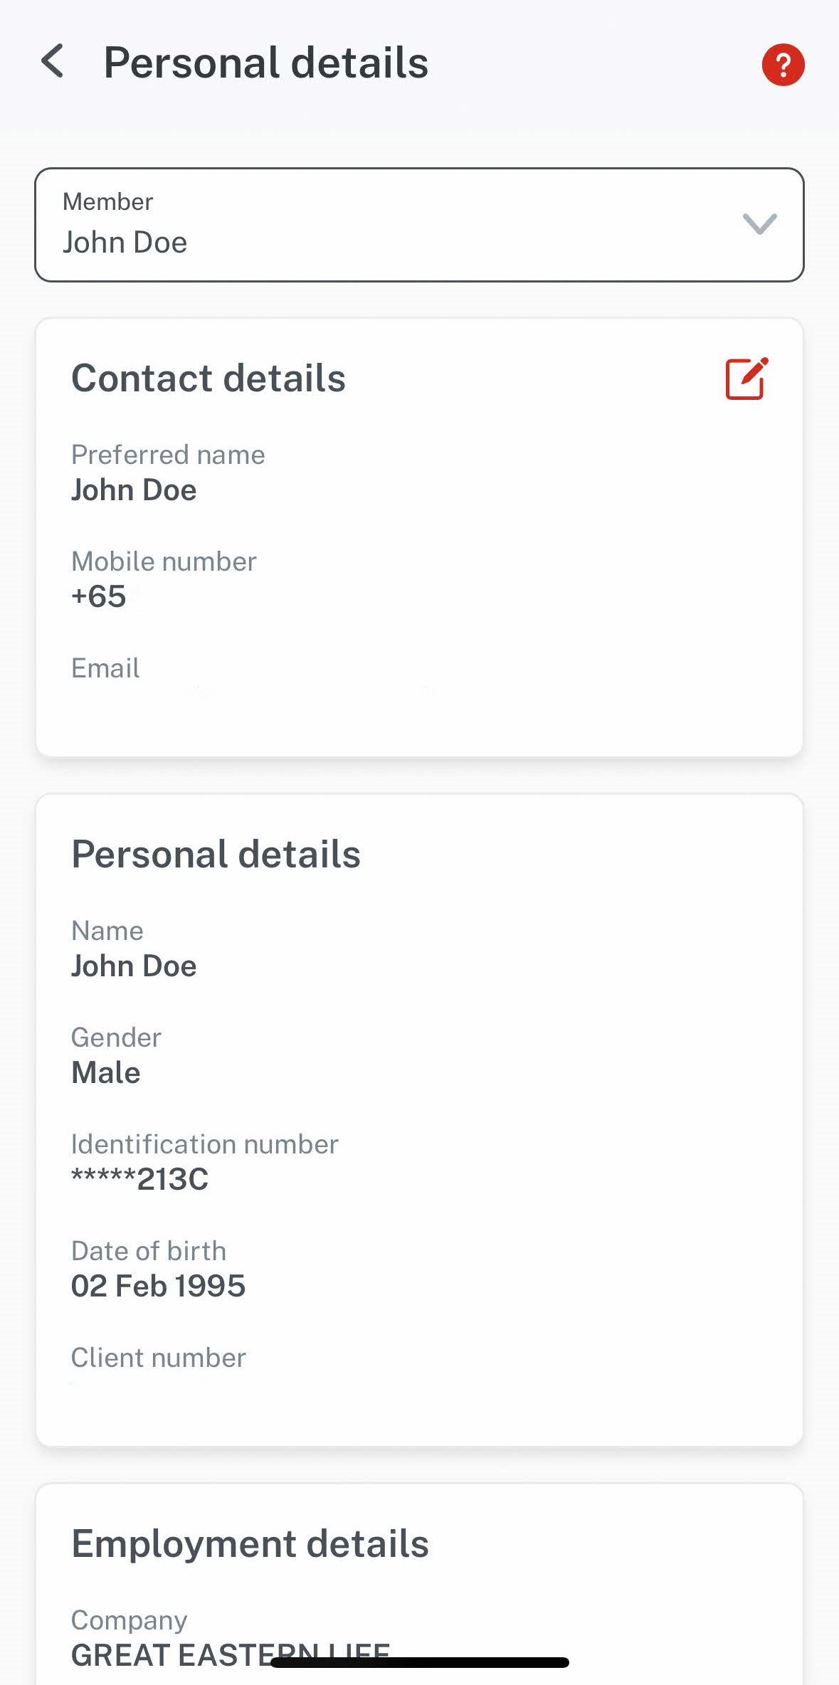Tap the Identification number label

click(204, 1144)
